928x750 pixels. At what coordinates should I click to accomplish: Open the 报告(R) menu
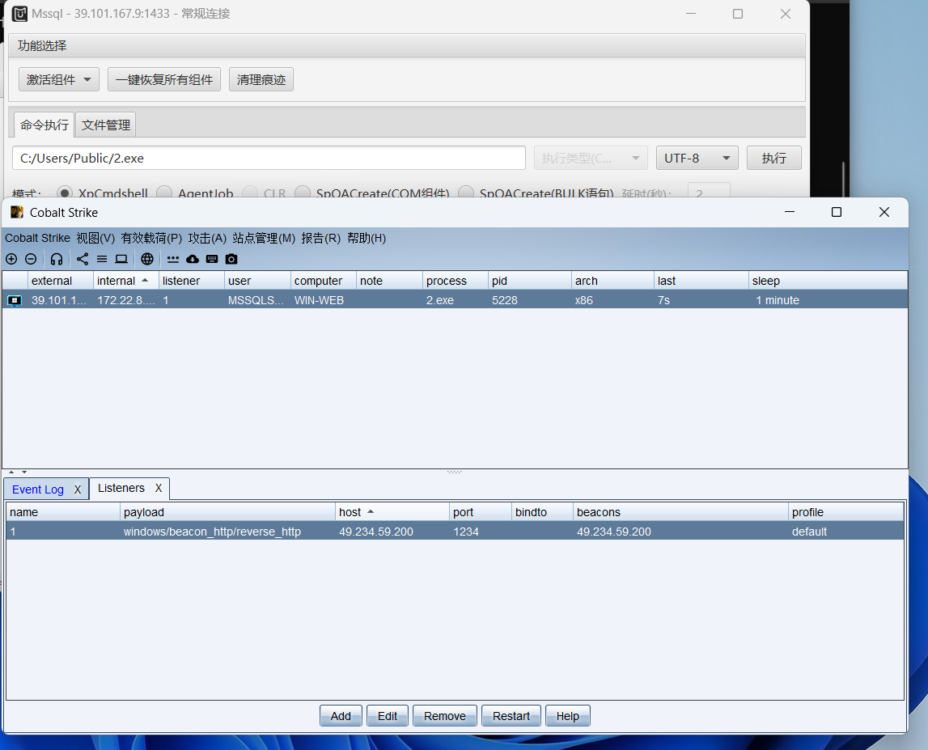point(320,238)
